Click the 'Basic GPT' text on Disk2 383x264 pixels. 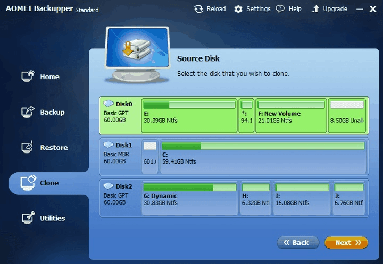pyautogui.click(x=116, y=195)
